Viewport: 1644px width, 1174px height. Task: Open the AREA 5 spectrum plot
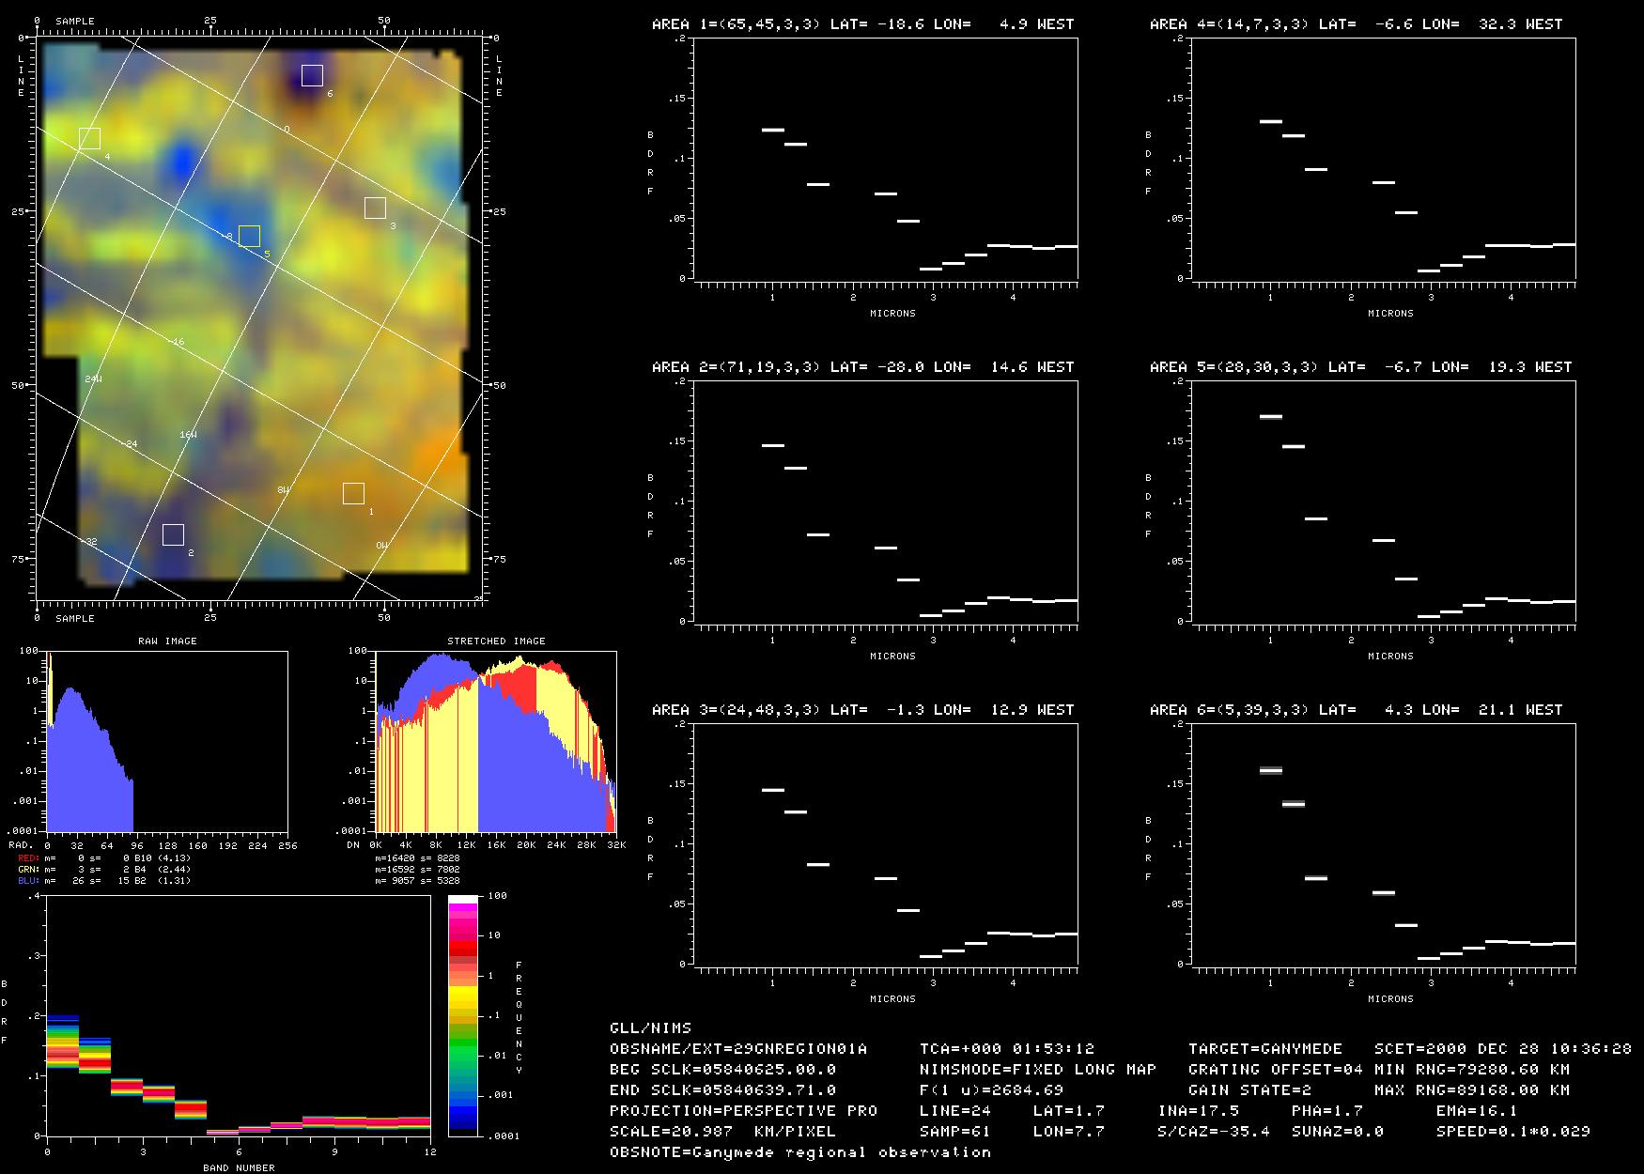point(1383,502)
